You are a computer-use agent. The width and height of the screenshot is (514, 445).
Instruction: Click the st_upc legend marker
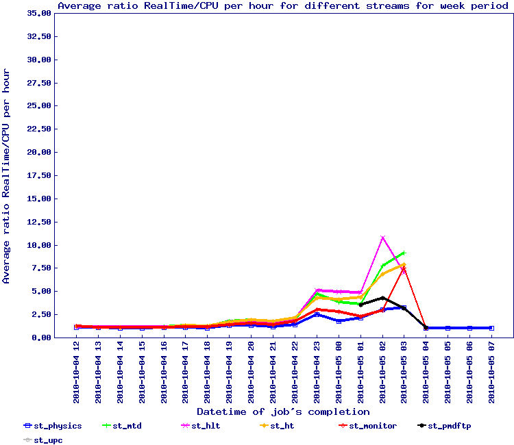[x=27, y=440]
